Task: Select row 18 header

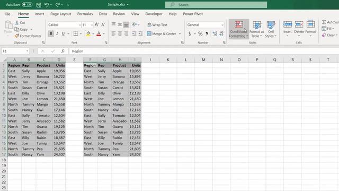Action: pos(4,160)
